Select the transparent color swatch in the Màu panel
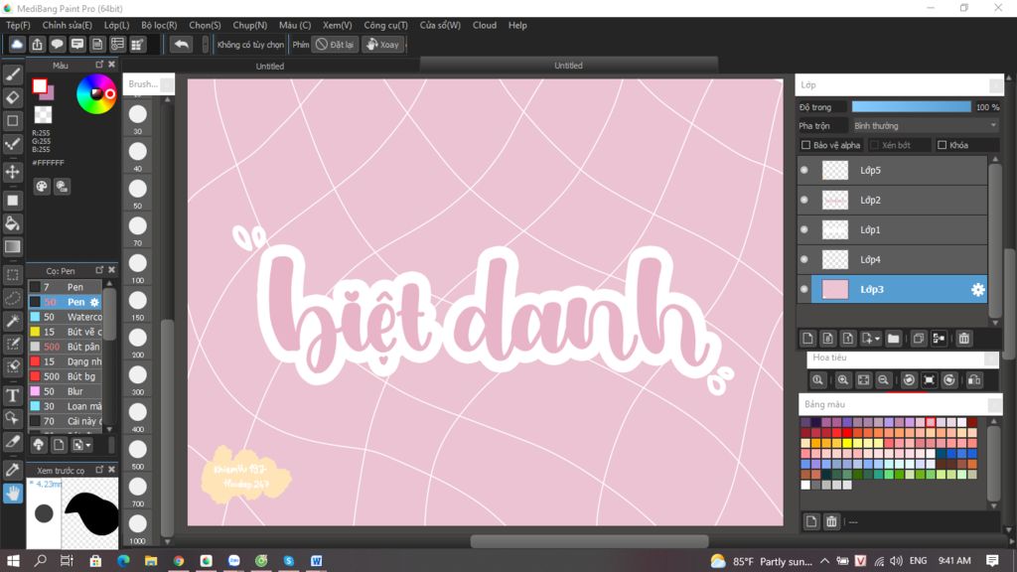The image size is (1017, 572). click(x=43, y=115)
